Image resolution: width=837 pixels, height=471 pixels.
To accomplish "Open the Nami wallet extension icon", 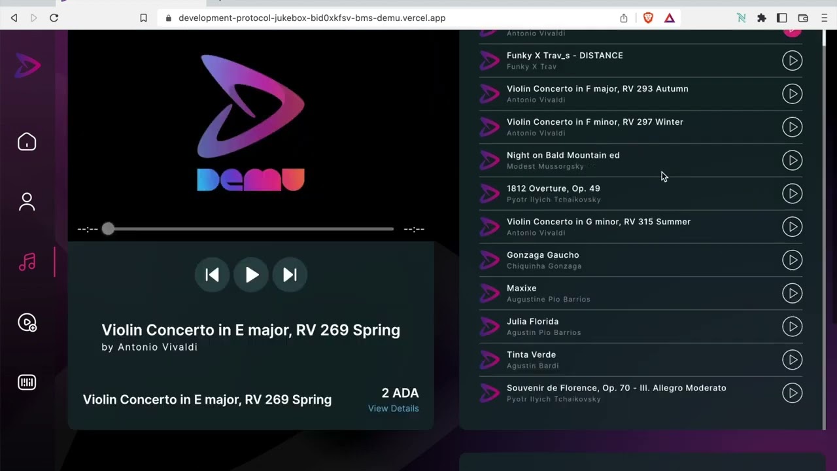I will click(741, 18).
